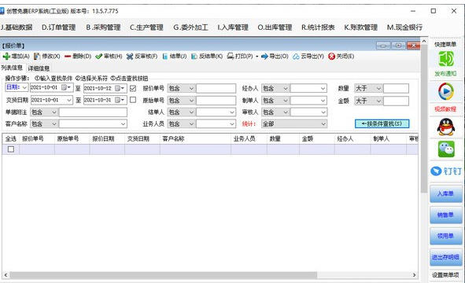Open the 原始单号 condition dropdown
Image resolution: width=465 pixels, height=283 pixels.
pos(191,101)
